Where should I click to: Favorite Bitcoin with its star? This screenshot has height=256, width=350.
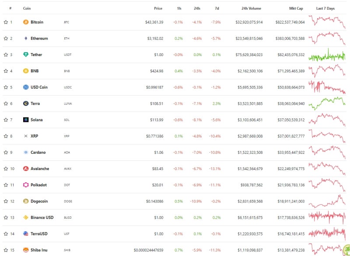pos(6,22)
